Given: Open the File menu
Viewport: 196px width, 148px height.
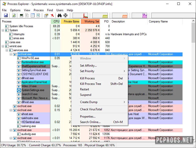Looking at the screenshot, I should pyautogui.click(x=4, y=10).
